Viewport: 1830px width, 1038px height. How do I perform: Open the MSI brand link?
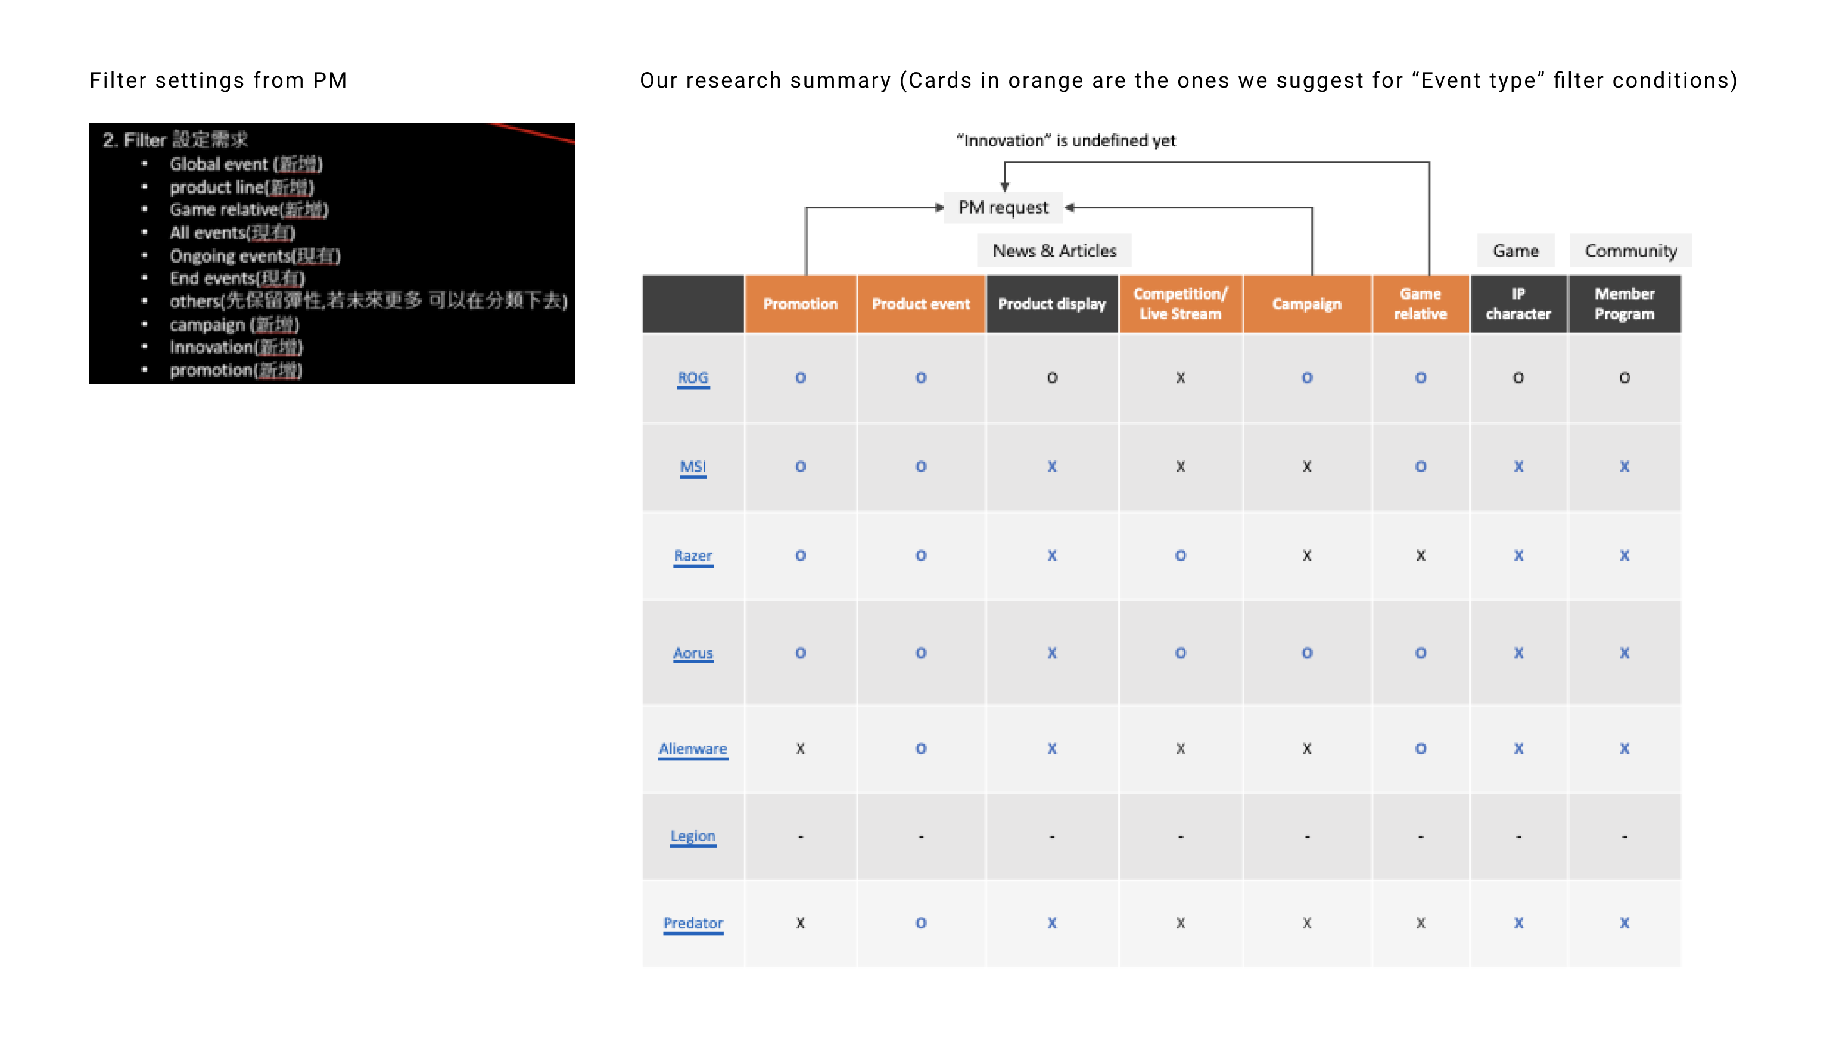click(x=692, y=466)
